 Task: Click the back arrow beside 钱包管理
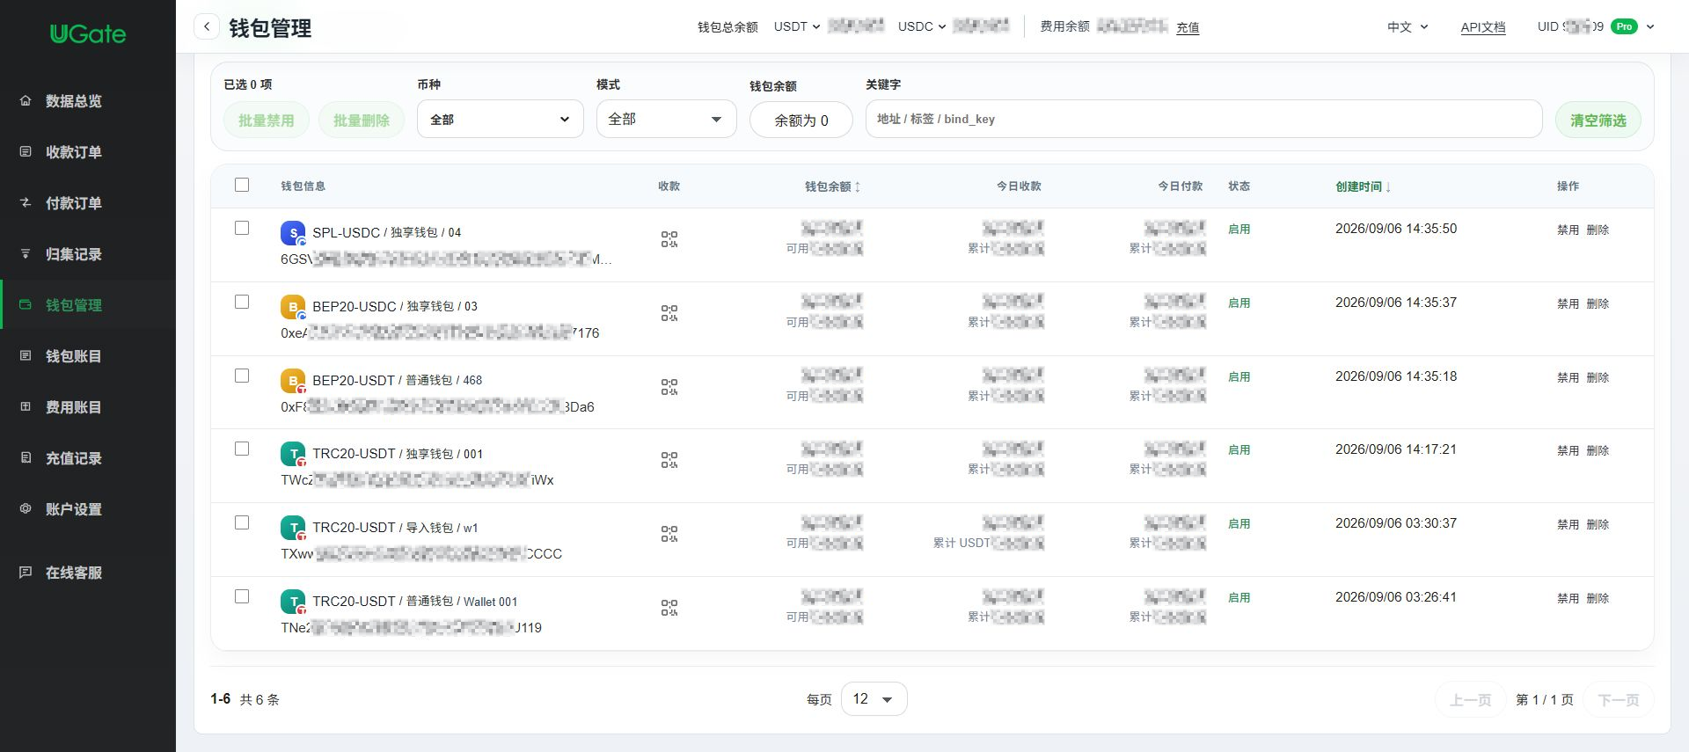coord(207,26)
